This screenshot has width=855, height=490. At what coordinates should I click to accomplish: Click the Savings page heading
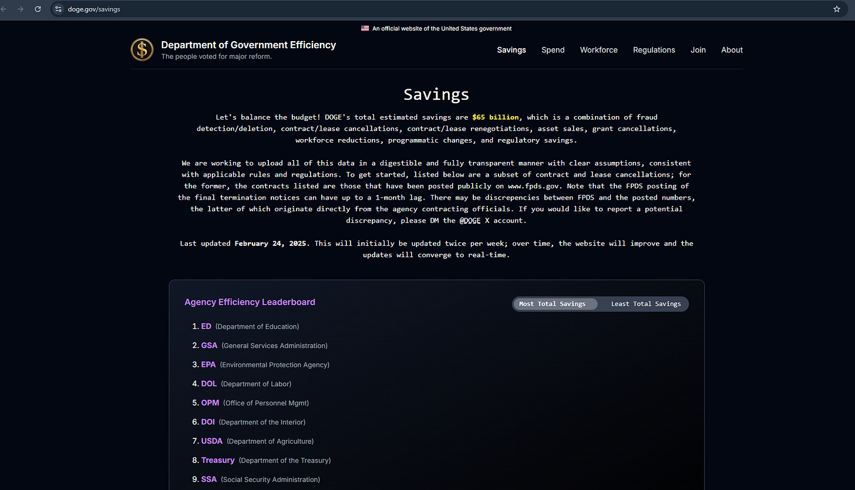(436, 94)
